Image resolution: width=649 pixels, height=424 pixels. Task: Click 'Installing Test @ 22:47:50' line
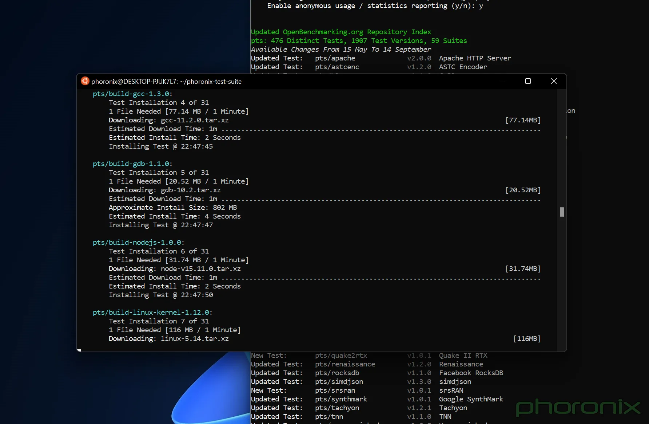161,295
